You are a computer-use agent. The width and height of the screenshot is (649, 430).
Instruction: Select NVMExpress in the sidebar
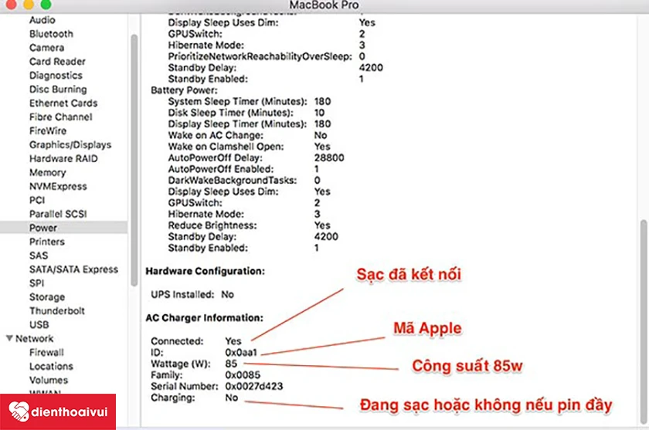click(58, 187)
